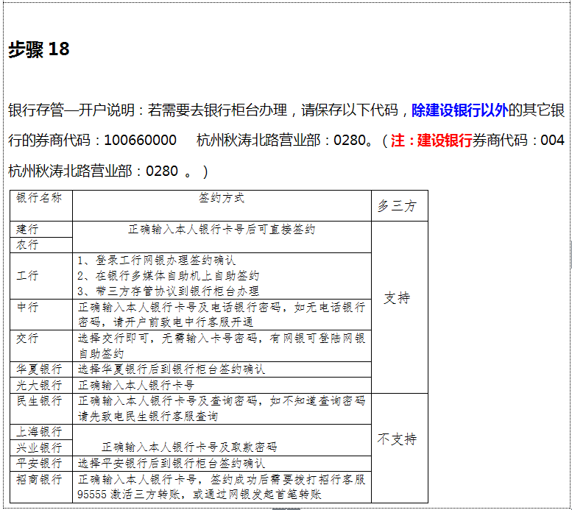Click the line '2、在银行多媒体自助机上自助签约'
572x510 pixels.
point(168,275)
